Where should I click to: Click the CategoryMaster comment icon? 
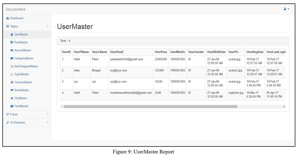pos(12,58)
